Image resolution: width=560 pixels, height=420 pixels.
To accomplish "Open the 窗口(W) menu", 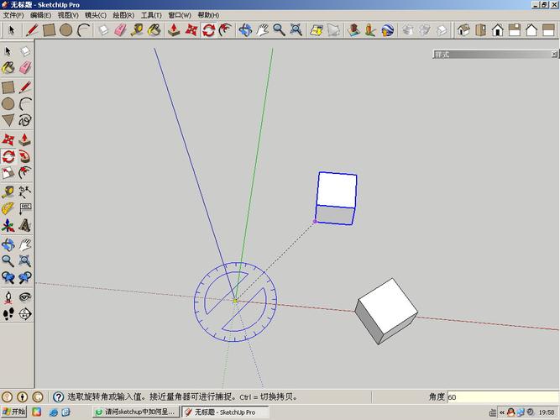I will pyautogui.click(x=179, y=15).
